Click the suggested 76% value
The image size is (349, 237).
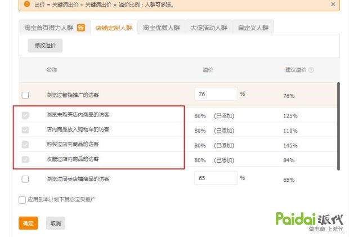click(x=289, y=96)
